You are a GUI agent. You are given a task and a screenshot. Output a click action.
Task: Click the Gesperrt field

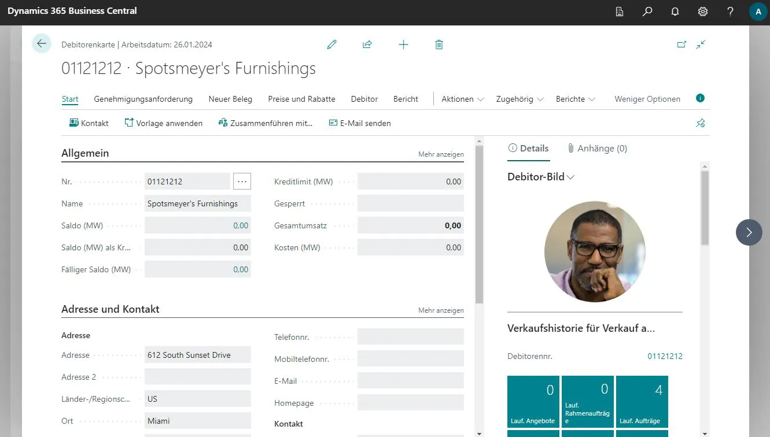coord(411,203)
